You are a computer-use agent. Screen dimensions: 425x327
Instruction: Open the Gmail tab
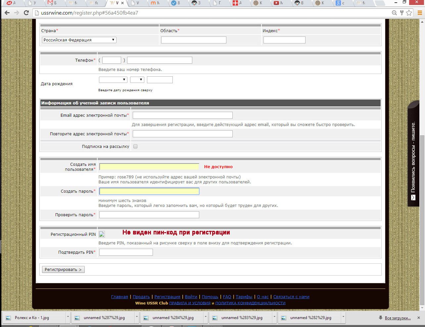pyautogui.click(x=52, y=3)
